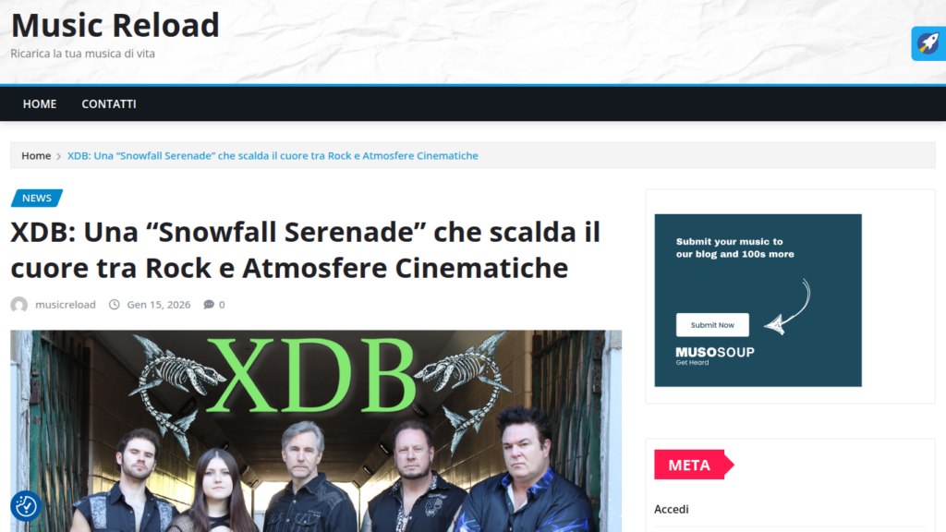Open the cookie consent icon
The image size is (946, 532).
coord(25,506)
